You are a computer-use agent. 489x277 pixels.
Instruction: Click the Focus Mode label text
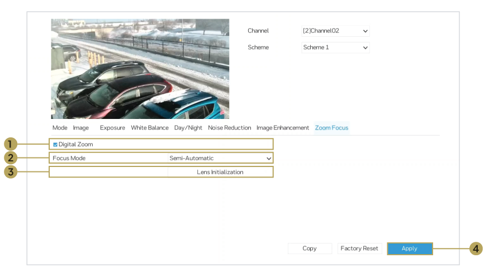69,158
